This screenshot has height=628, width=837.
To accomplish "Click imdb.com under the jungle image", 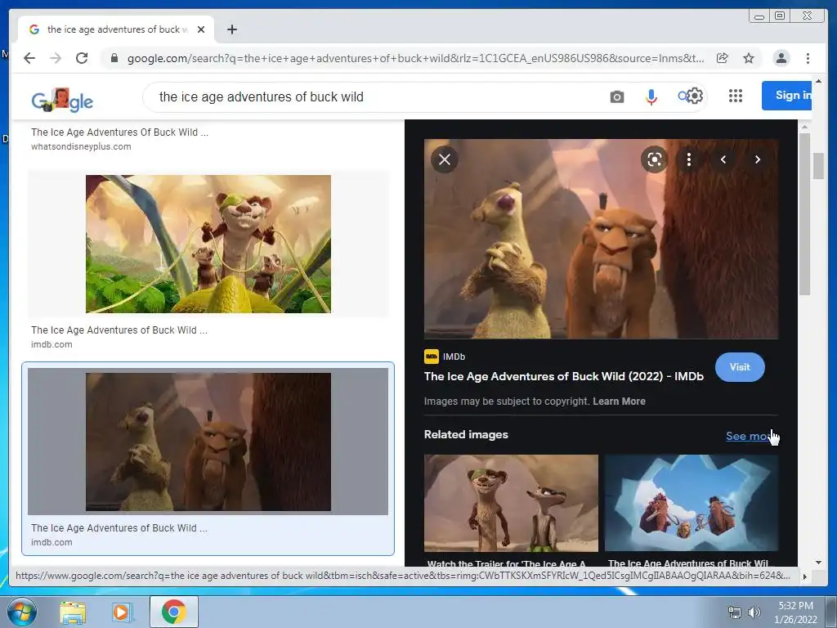I will [x=51, y=344].
